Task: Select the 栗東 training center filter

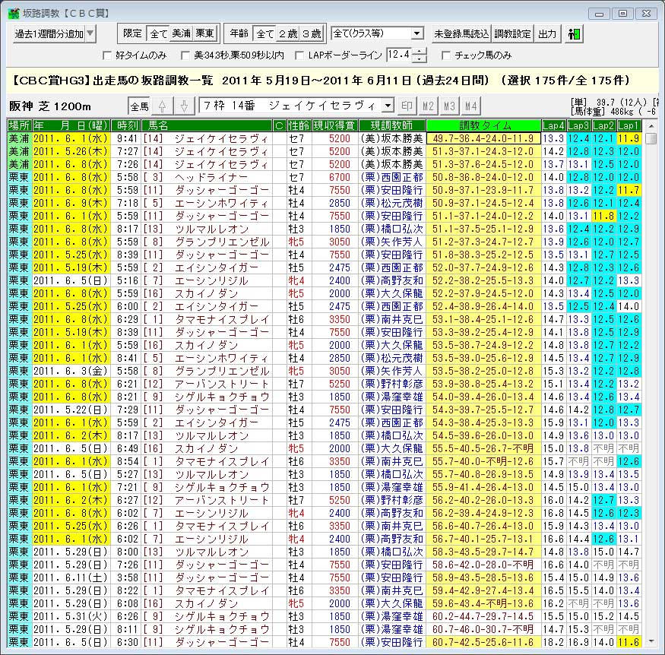Action: click(x=205, y=34)
